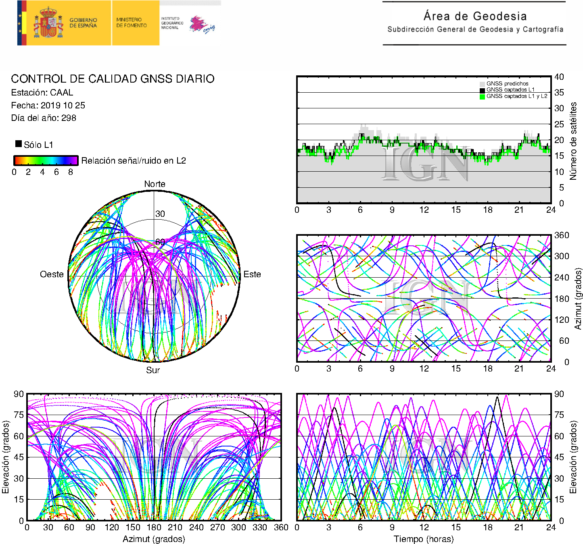Viewport: 583px width, 544px height.
Task: Click the Relación señal/ruido en L2 label
Action: 134,161
